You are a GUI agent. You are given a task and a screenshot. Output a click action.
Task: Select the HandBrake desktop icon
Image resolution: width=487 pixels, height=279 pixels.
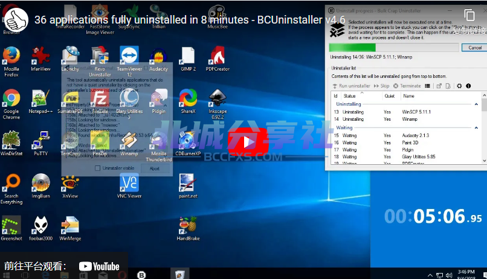[189, 228]
